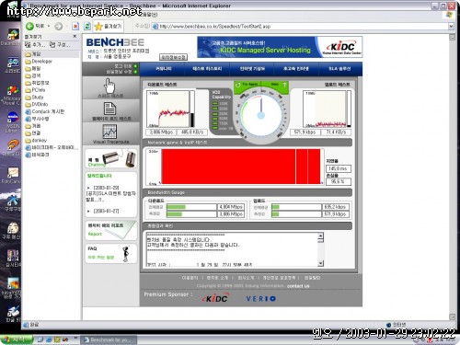Open the 취업정보 favorites folder
This screenshot has height=345, width=460.
[37, 83]
